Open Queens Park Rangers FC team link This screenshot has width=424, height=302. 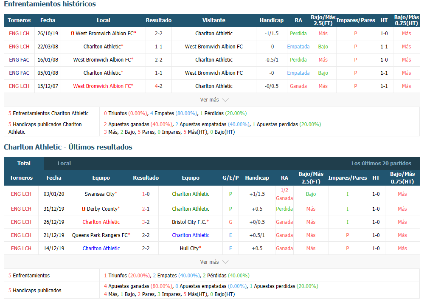point(100,235)
